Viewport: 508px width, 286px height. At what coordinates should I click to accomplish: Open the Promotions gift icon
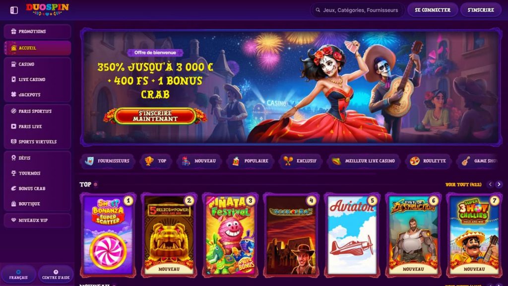pos(13,31)
